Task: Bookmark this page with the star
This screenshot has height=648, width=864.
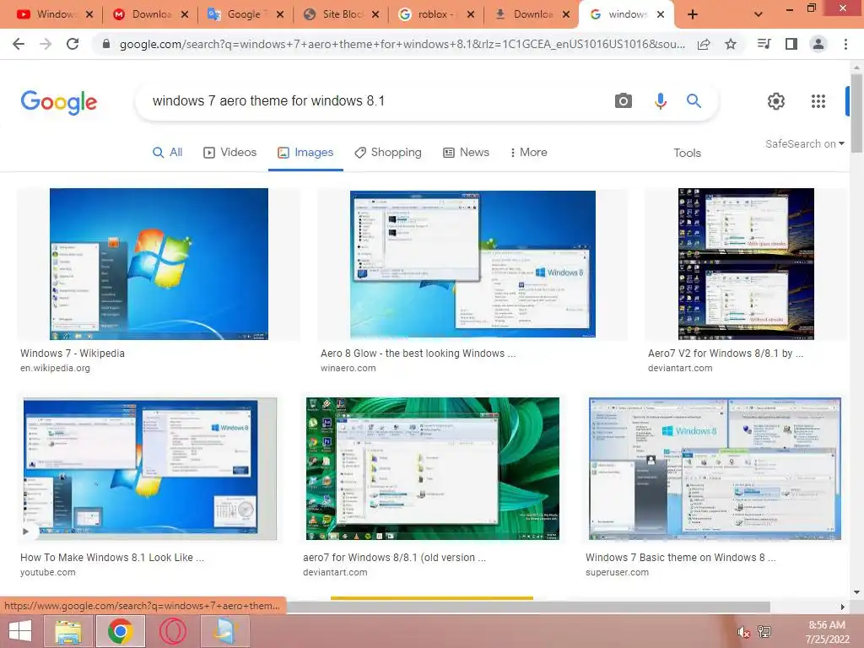Action: coord(731,44)
